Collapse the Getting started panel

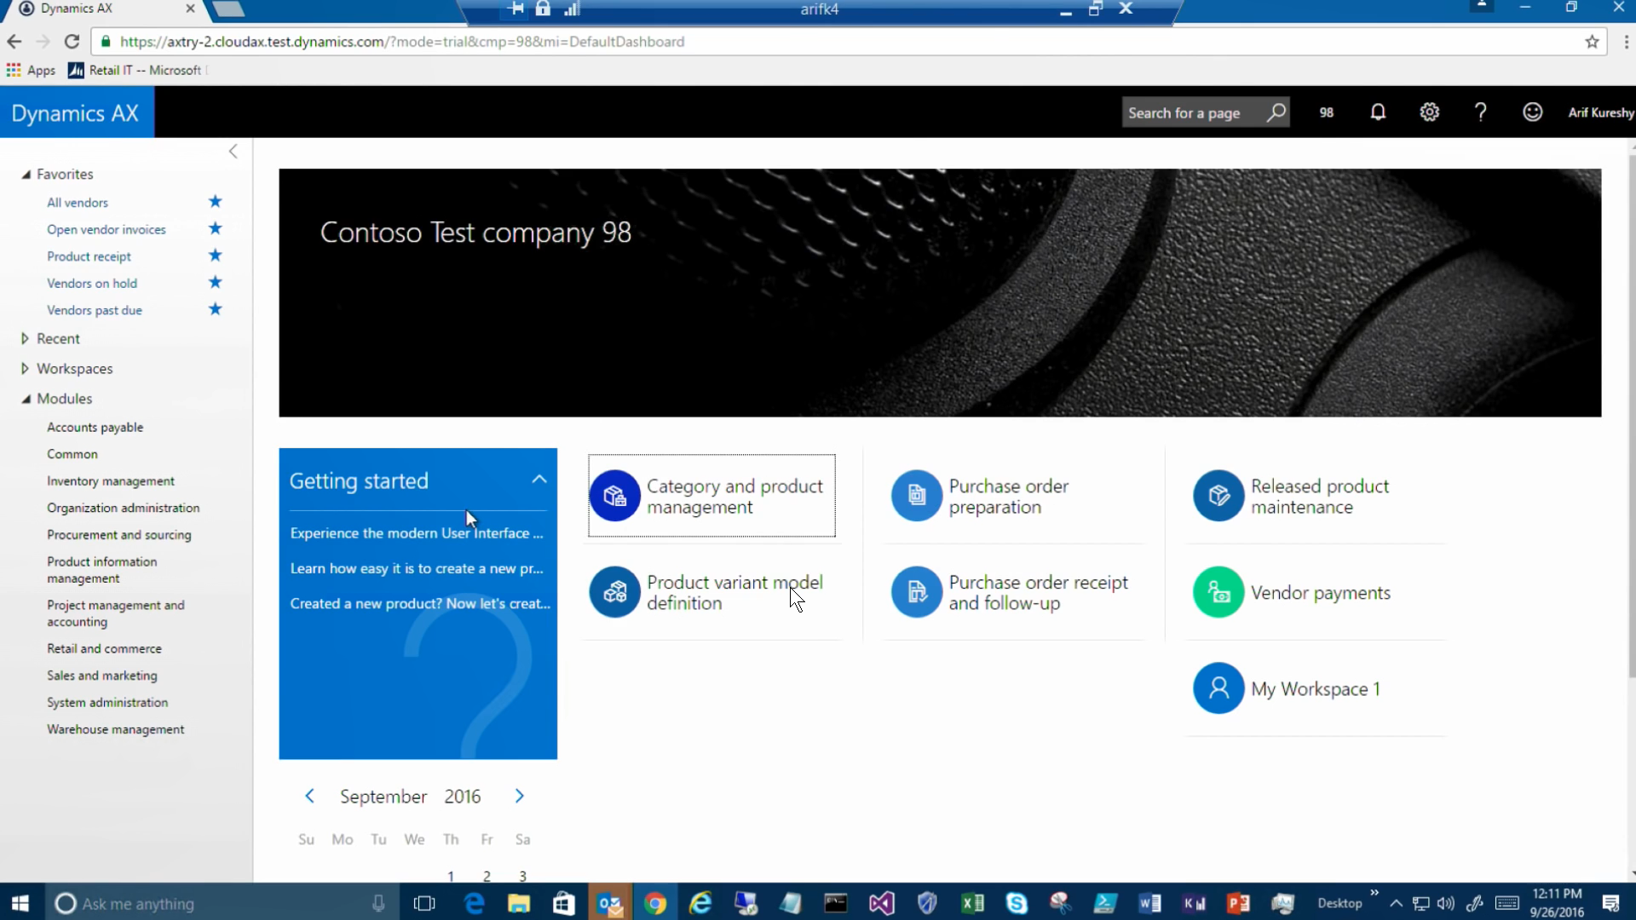[539, 480]
